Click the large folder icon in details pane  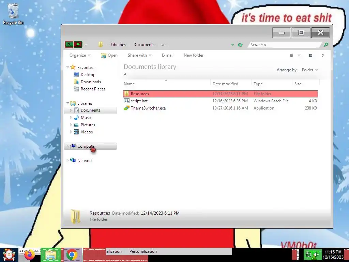pyautogui.click(x=75, y=216)
